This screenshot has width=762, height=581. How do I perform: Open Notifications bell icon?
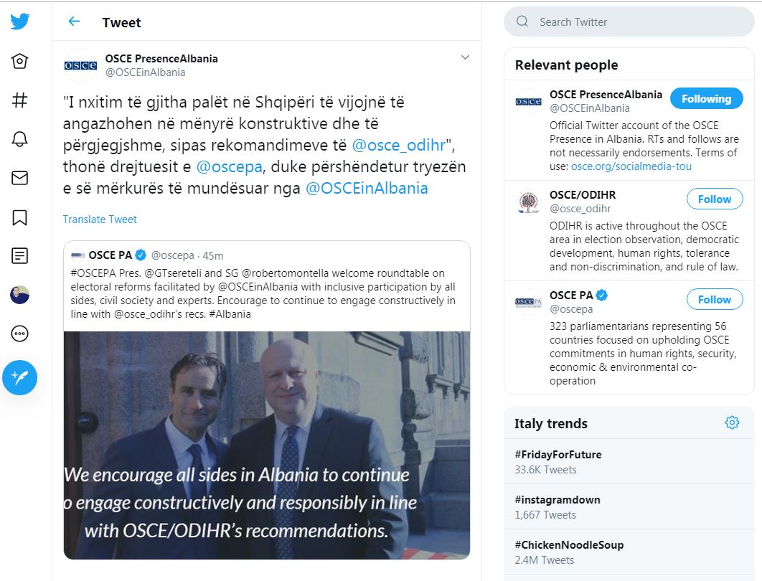click(19, 139)
